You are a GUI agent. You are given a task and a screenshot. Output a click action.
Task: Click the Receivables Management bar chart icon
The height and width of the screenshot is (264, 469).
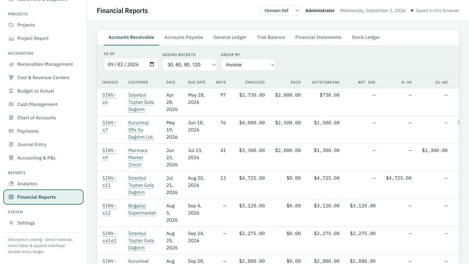tap(11, 64)
